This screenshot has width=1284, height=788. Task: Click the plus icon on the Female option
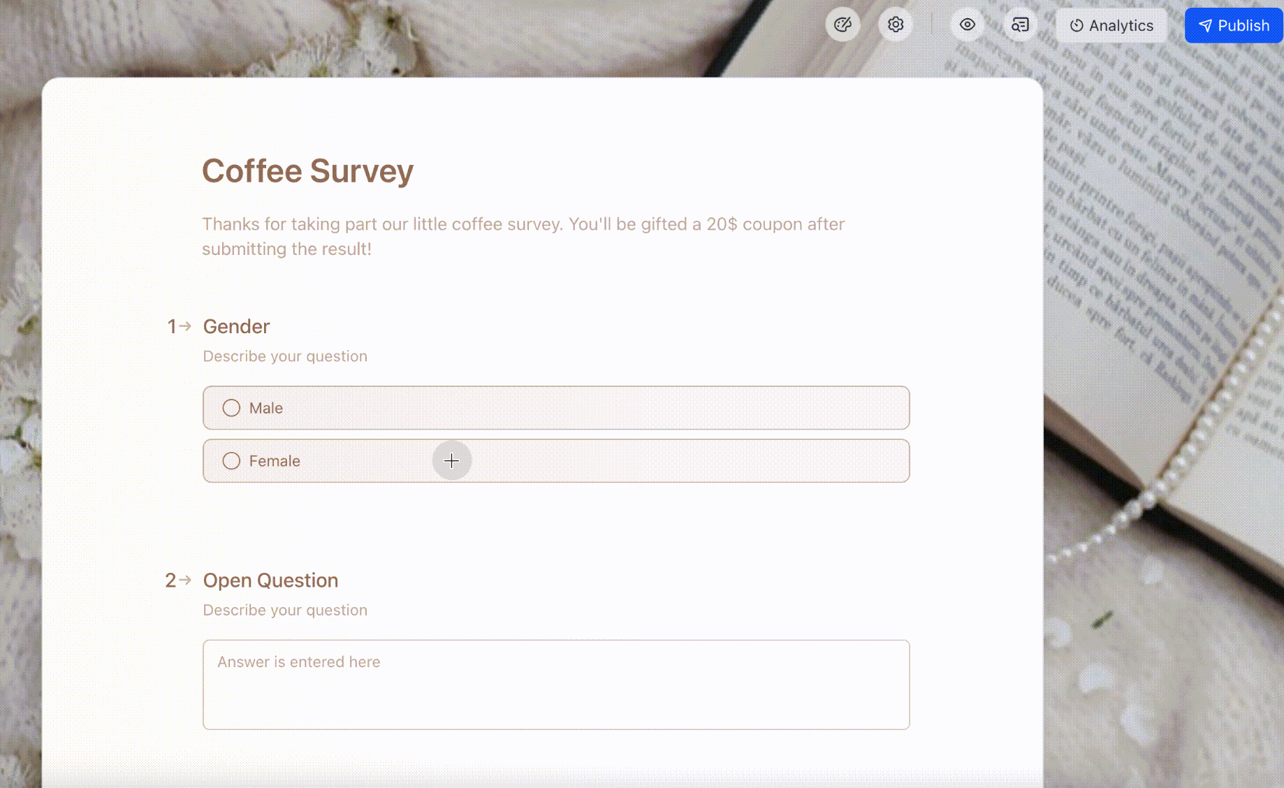click(452, 461)
